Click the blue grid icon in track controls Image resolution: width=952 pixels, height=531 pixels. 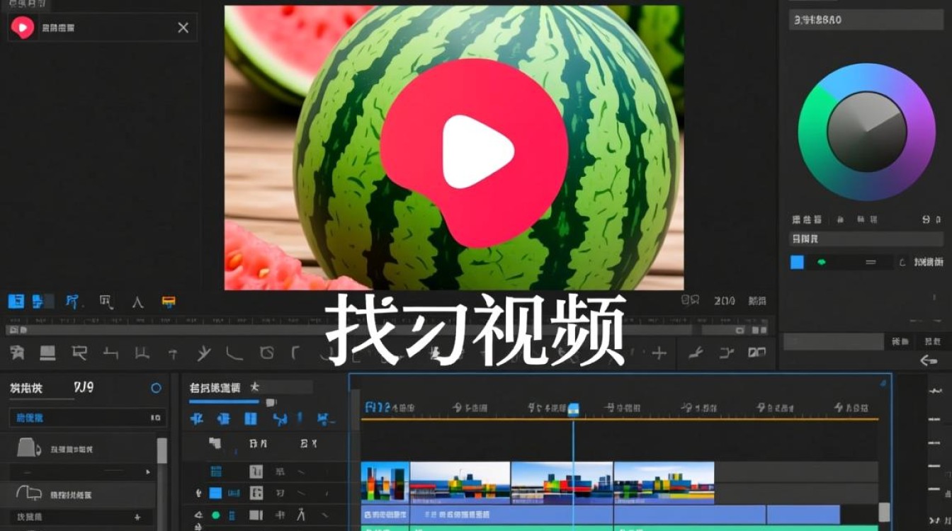[216, 472]
